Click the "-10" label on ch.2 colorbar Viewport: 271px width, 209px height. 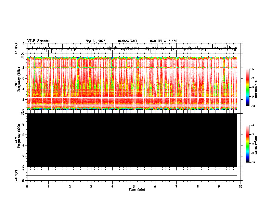(x=253, y=162)
